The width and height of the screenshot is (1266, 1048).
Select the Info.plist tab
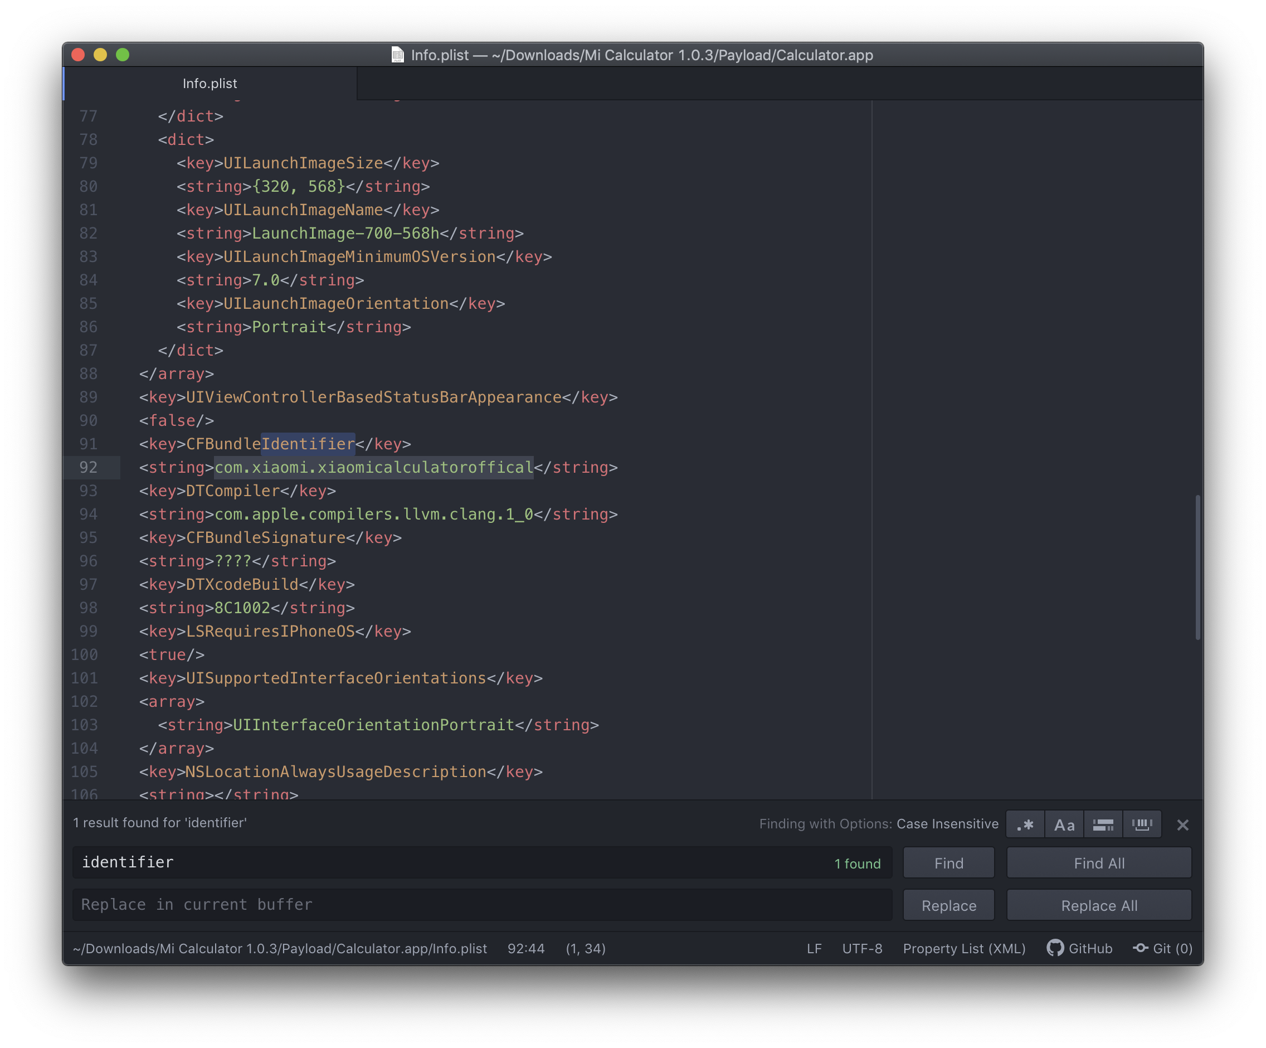[x=210, y=83]
